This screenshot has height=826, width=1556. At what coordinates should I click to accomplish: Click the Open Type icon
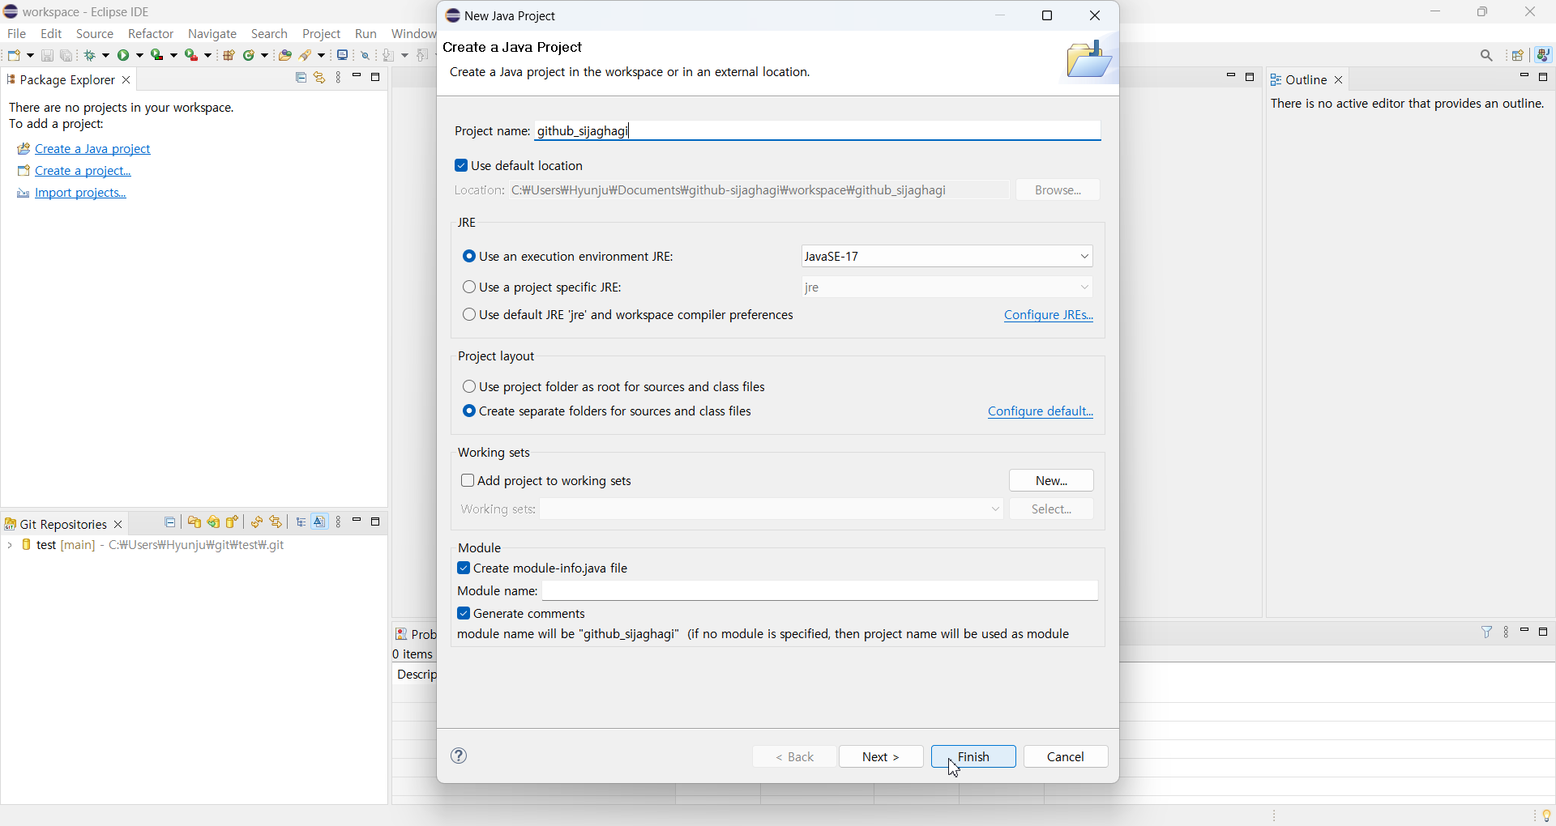point(285,56)
